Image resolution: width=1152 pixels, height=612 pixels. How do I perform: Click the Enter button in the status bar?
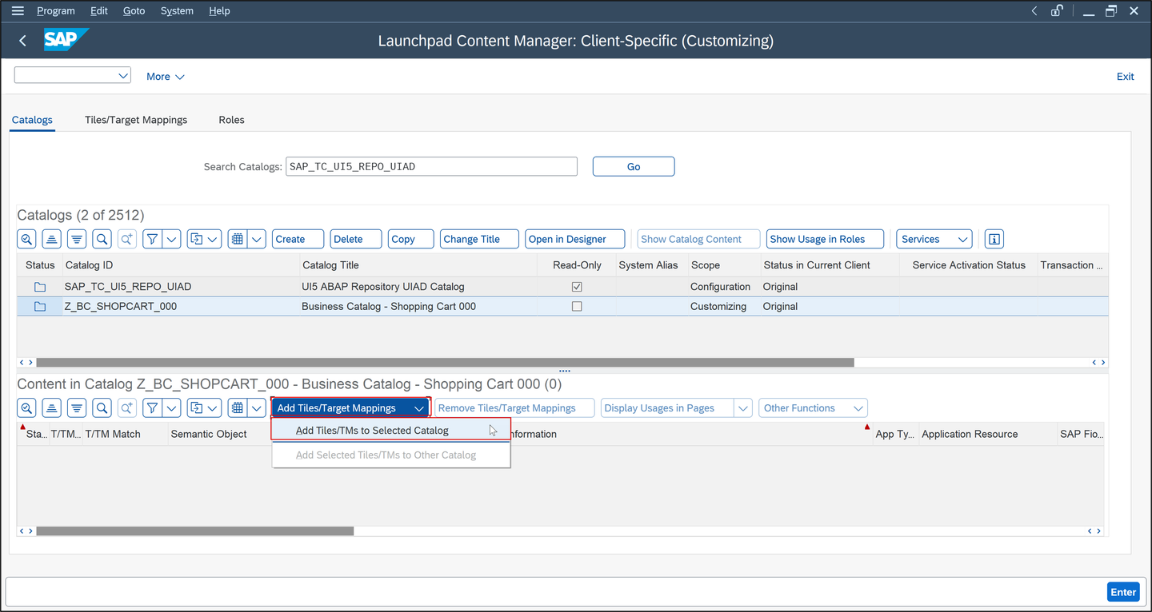[1123, 592]
